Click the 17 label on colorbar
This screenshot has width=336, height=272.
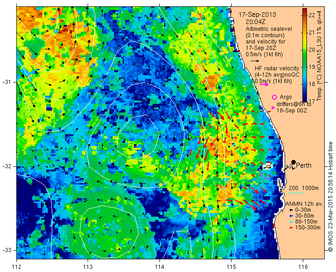click(x=312, y=101)
